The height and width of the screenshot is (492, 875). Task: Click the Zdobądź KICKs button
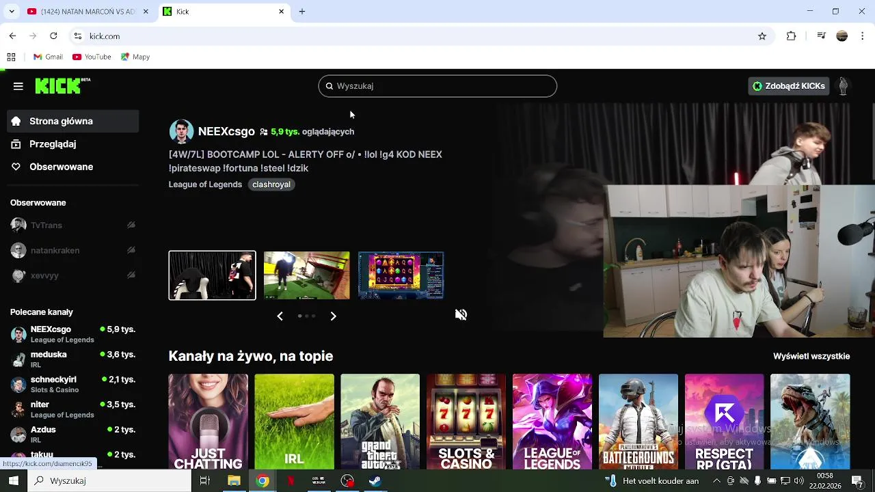(x=789, y=86)
